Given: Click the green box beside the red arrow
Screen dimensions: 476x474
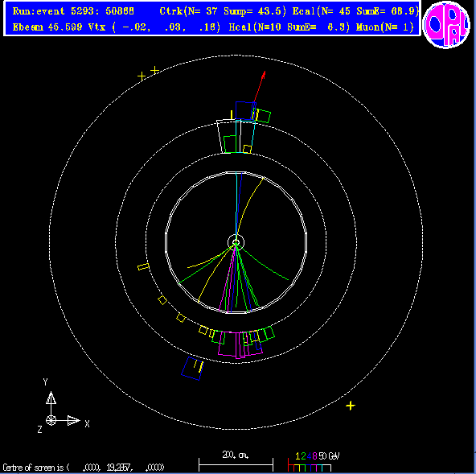Looking at the screenshot, I should coord(262,116).
